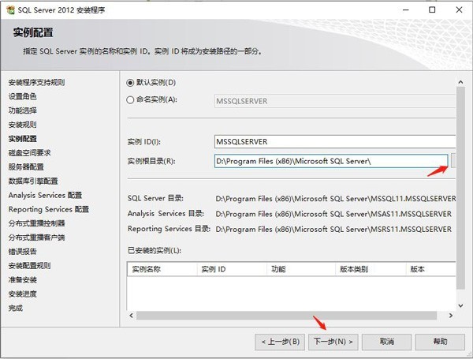Maximize the setup window
473x359 pixels.
[432, 10]
